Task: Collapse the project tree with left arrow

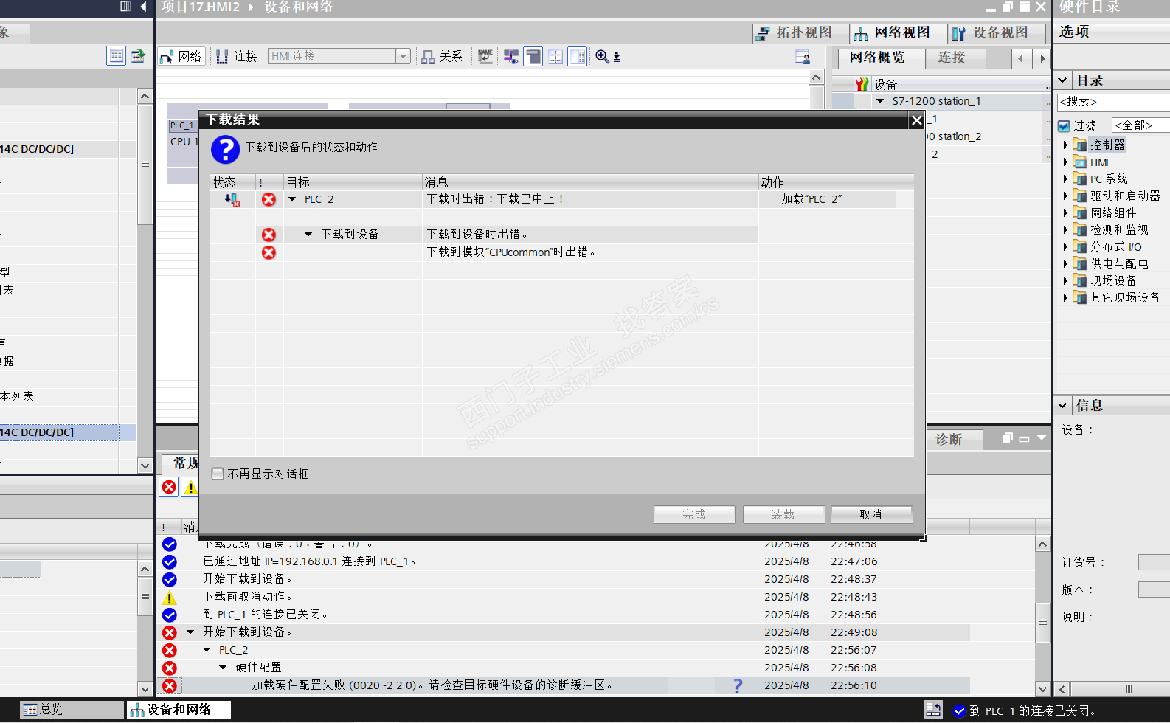Action: click(x=143, y=7)
